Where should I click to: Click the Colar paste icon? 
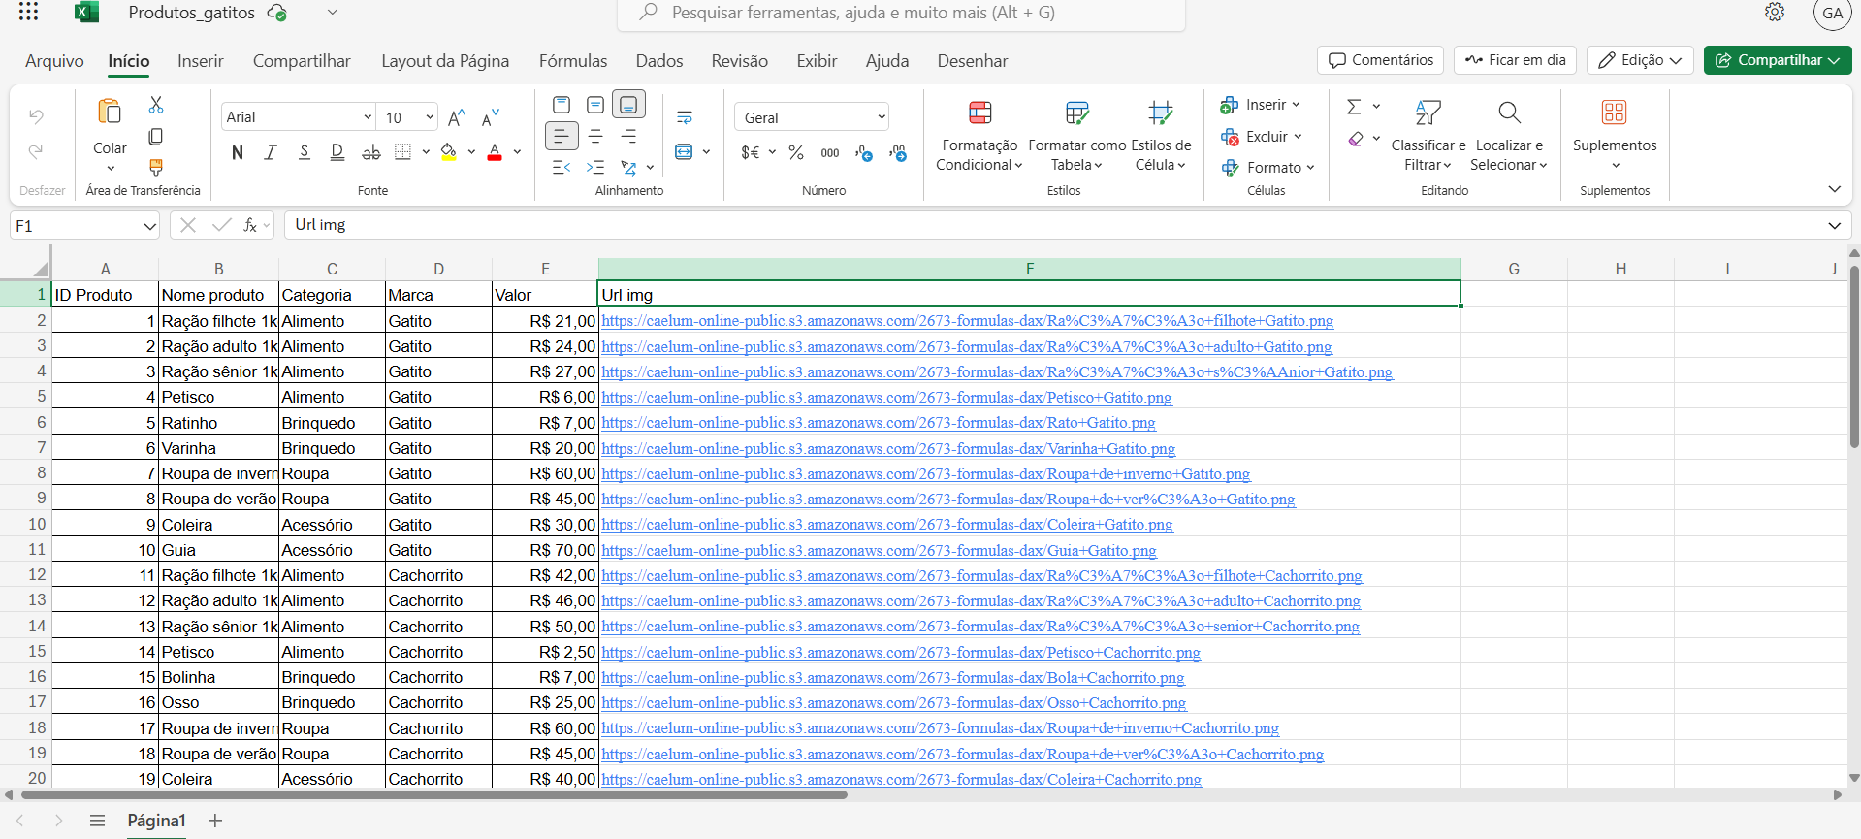tap(110, 112)
